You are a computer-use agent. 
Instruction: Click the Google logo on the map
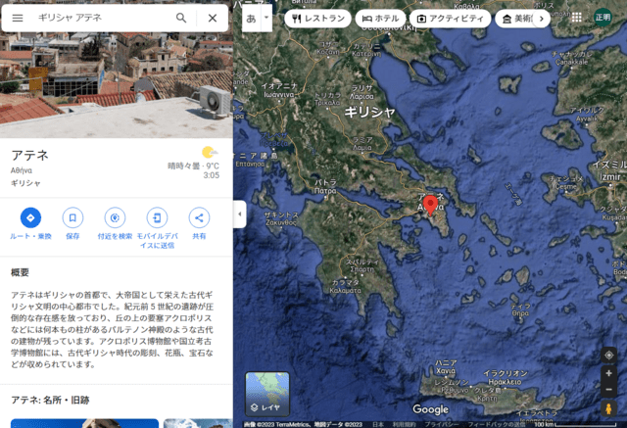coord(431,409)
